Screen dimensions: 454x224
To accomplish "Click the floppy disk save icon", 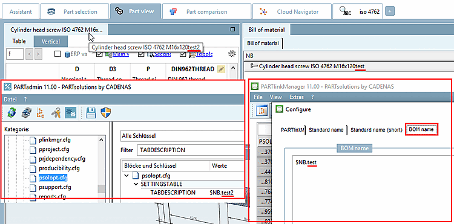I will click(x=91, y=112).
